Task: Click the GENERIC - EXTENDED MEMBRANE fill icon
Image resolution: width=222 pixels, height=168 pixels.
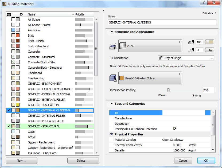Action: (x=13, y=89)
